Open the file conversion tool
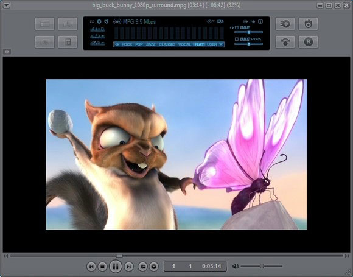This screenshot has width=353, height=277. pyautogui.click(x=285, y=42)
